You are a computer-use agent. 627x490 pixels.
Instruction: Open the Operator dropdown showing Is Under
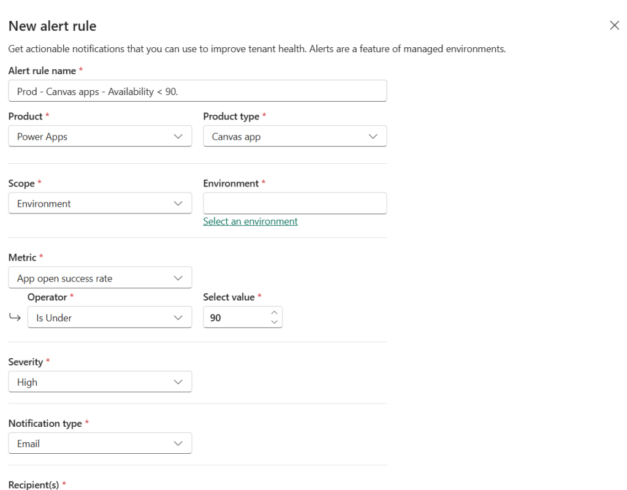[x=109, y=318]
